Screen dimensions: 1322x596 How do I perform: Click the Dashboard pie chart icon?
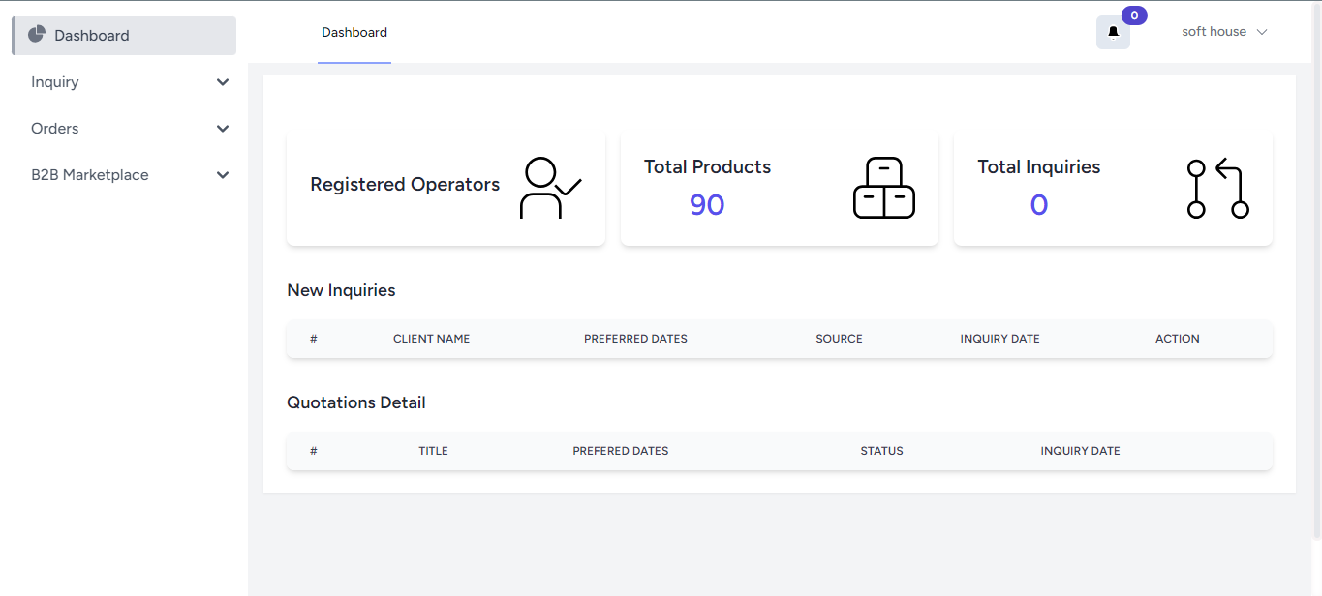click(x=37, y=35)
